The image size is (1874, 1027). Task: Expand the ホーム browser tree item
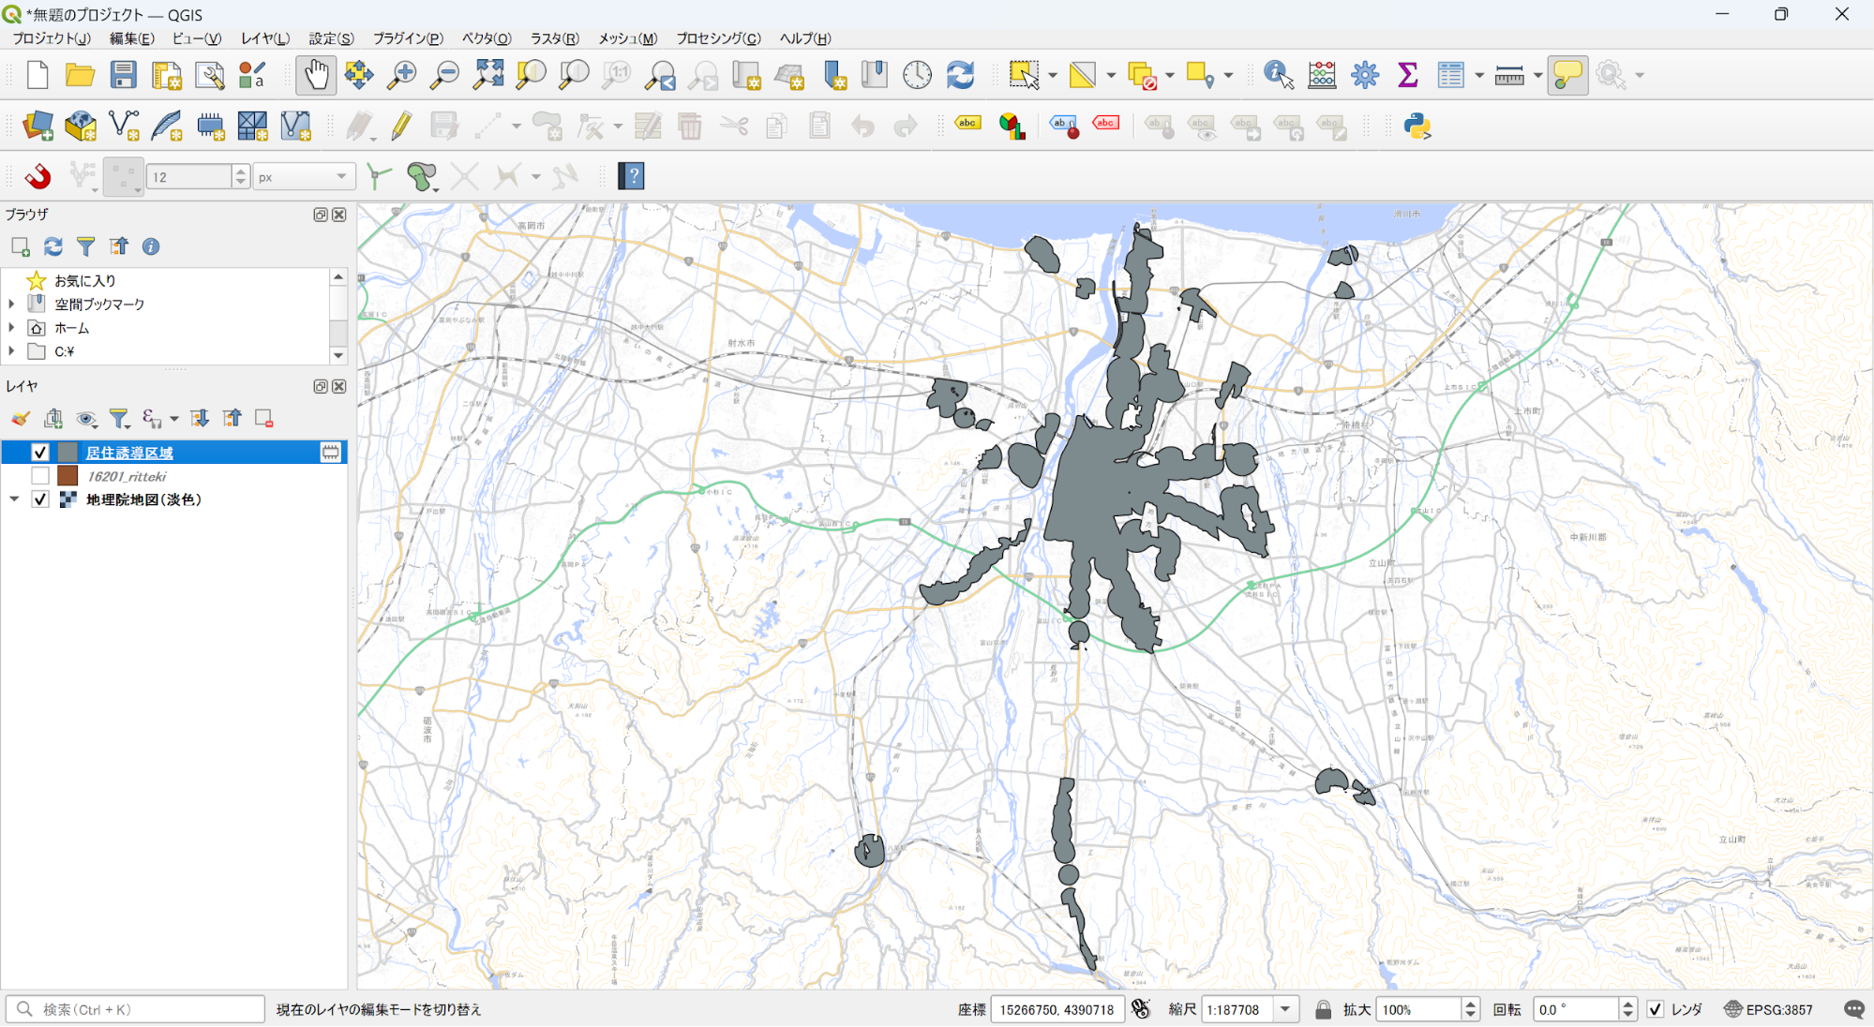11,328
